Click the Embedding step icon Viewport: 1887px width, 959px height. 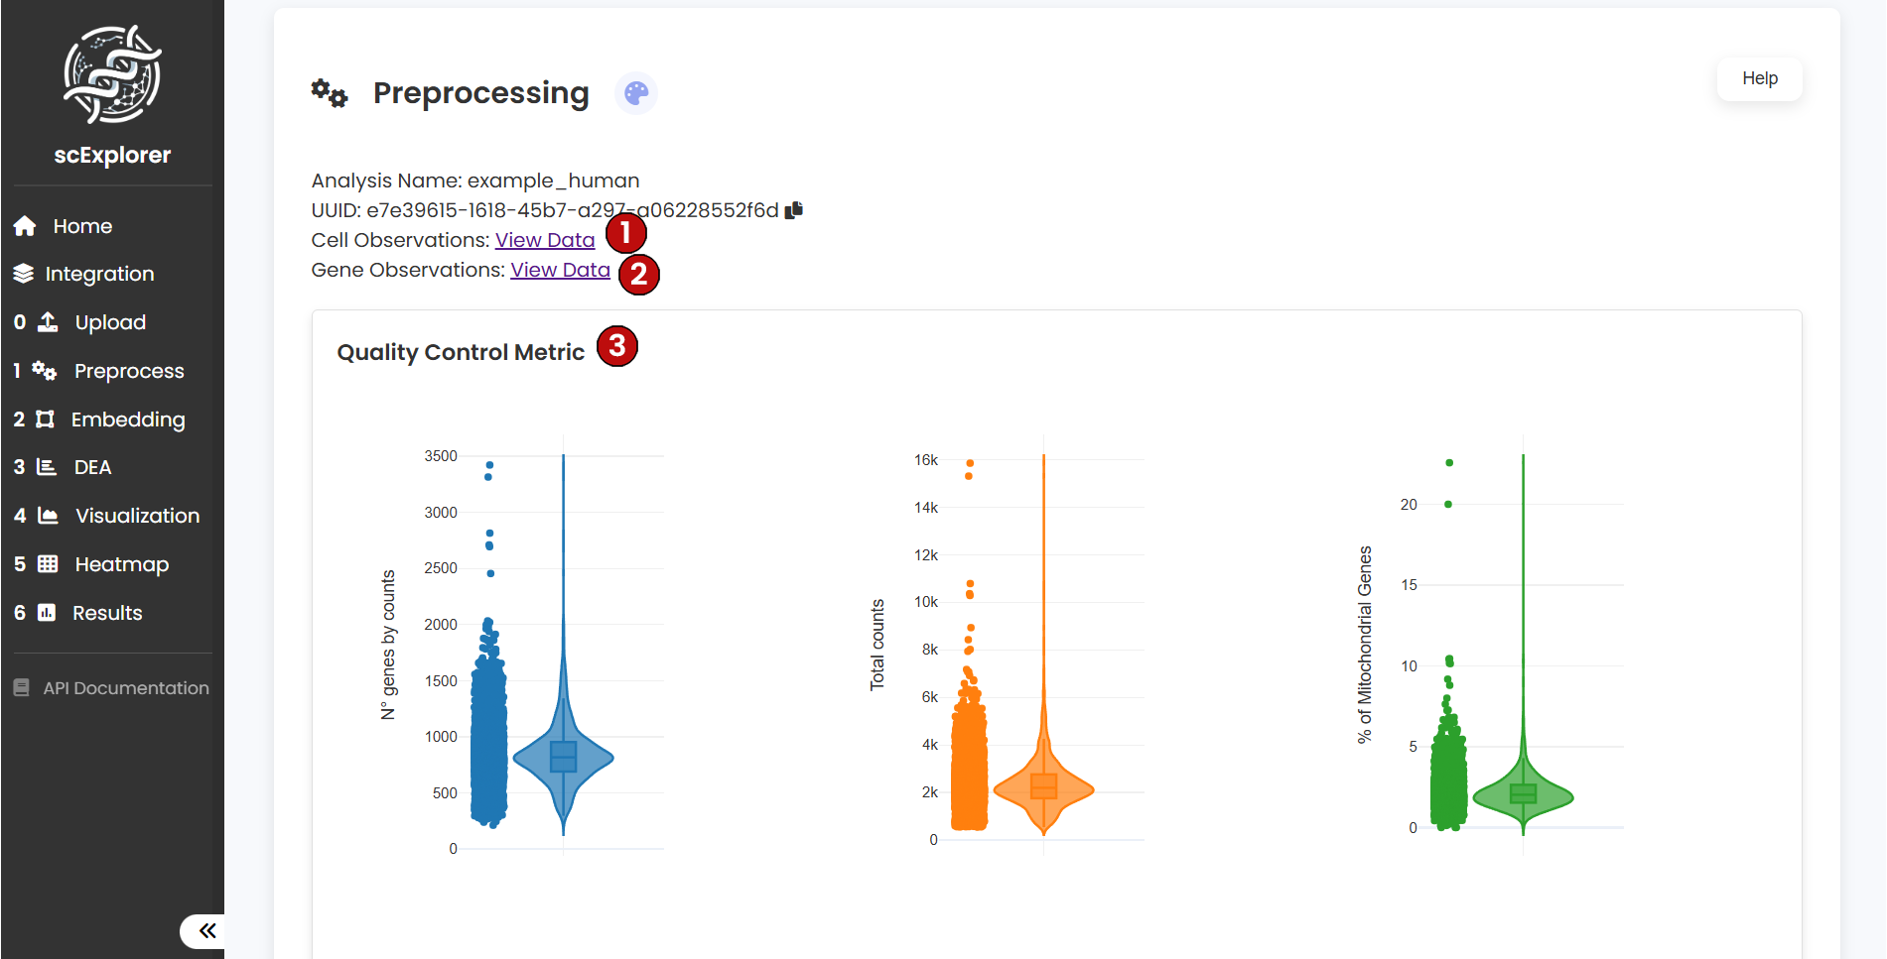pos(45,420)
